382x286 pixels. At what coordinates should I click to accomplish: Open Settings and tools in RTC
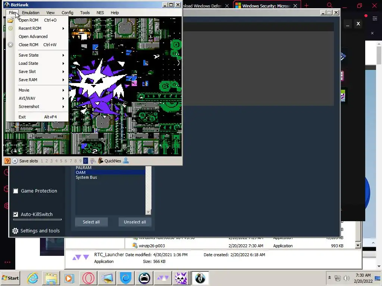point(36,231)
